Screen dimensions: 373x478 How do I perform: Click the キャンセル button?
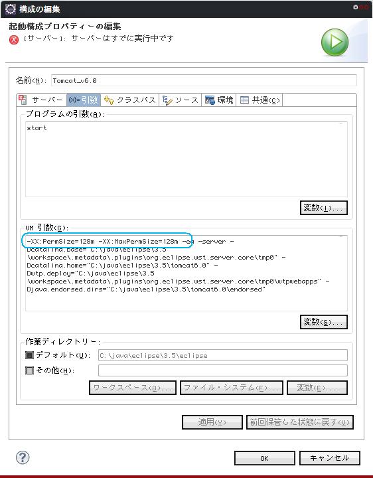(x=330, y=458)
